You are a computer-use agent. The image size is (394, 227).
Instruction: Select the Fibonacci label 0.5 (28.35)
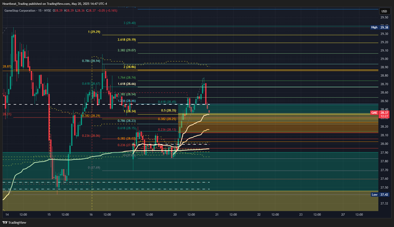click(x=169, y=110)
